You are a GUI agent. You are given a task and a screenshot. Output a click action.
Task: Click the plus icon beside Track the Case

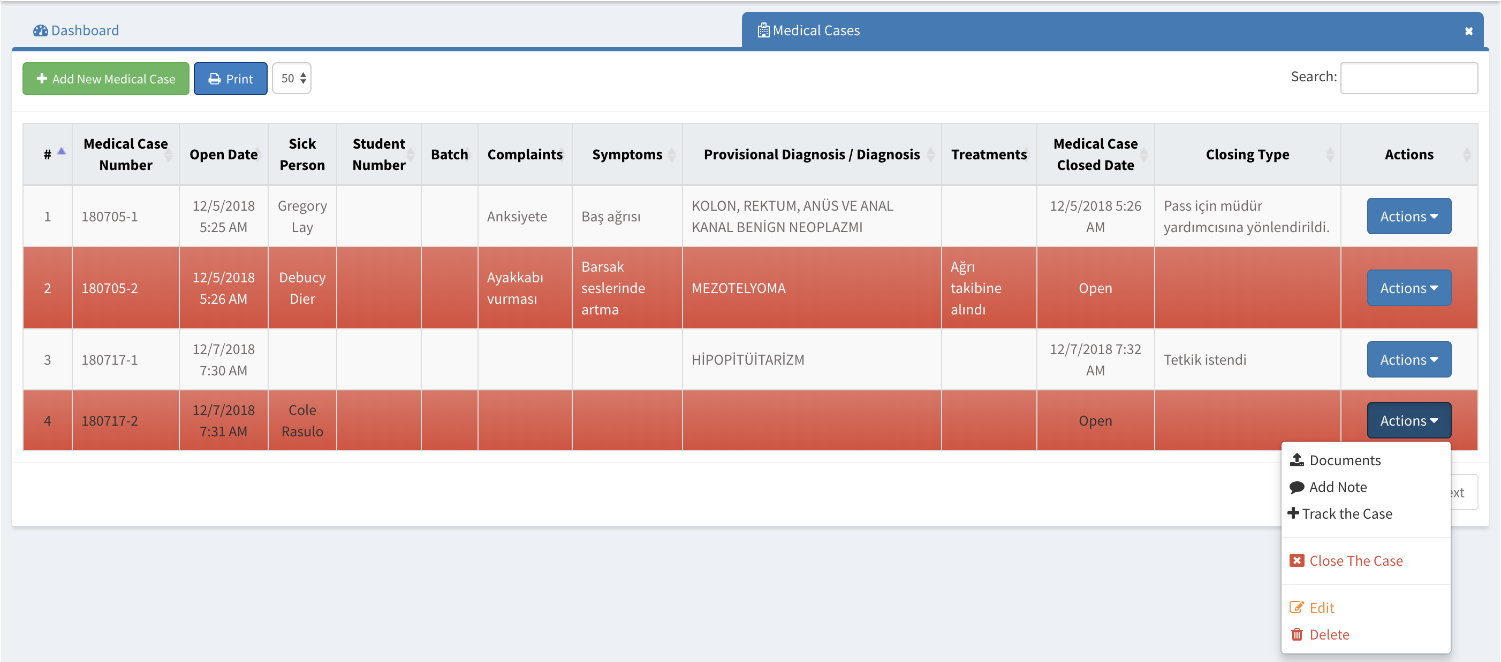pyautogui.click(x=1293, y=513)
